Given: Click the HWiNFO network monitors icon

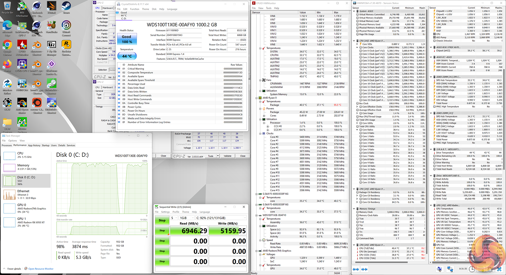Looking at the screenshot, I should click(450, 269).
